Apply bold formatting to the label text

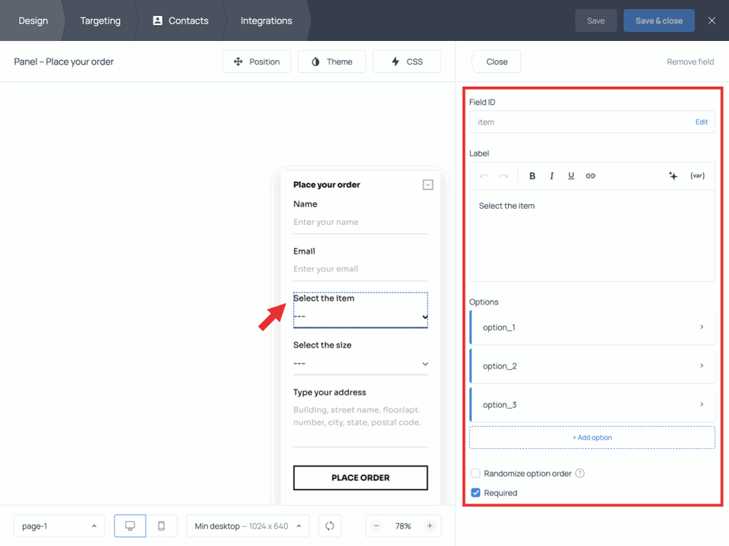pyautogui.click(x=532, y=175)
